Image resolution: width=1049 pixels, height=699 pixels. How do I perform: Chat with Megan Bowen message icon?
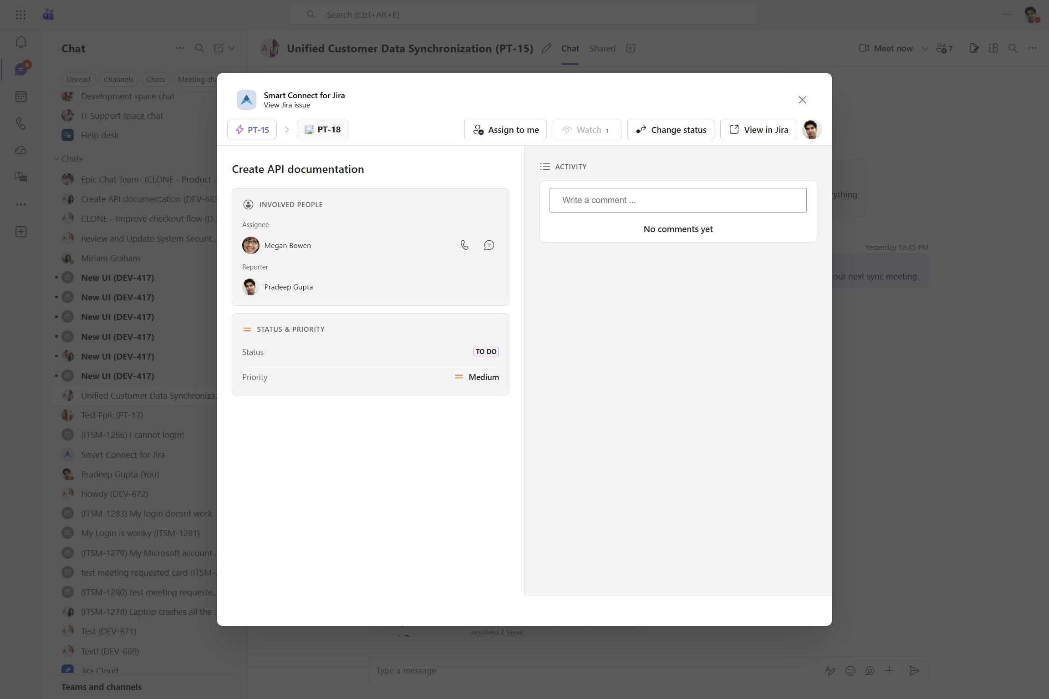tap(489, 245)
